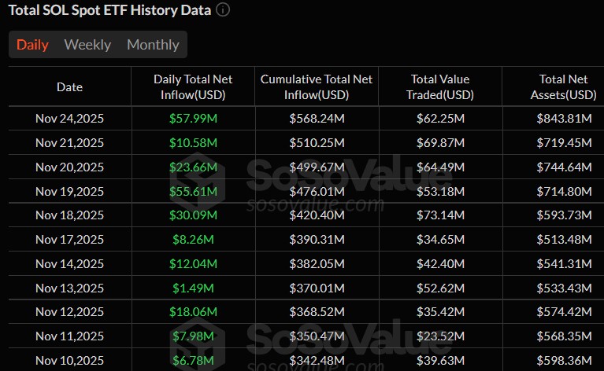Click the $23.66M daily inflow value
Screen dimensions: 604x371
coord(193,167)
